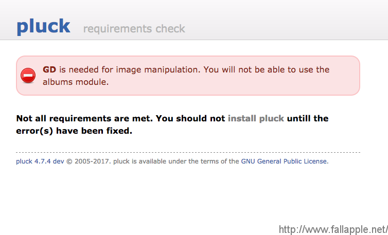Image resolution: width=388 pixels, height=235 pixels.
Task: Click the gray page header bar
Action: point(194,20)
